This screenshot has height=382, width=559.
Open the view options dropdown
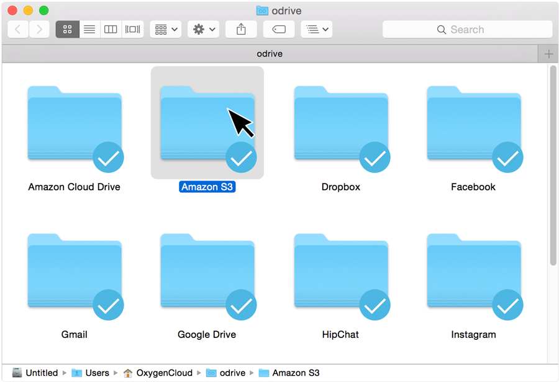pos(316,29)
